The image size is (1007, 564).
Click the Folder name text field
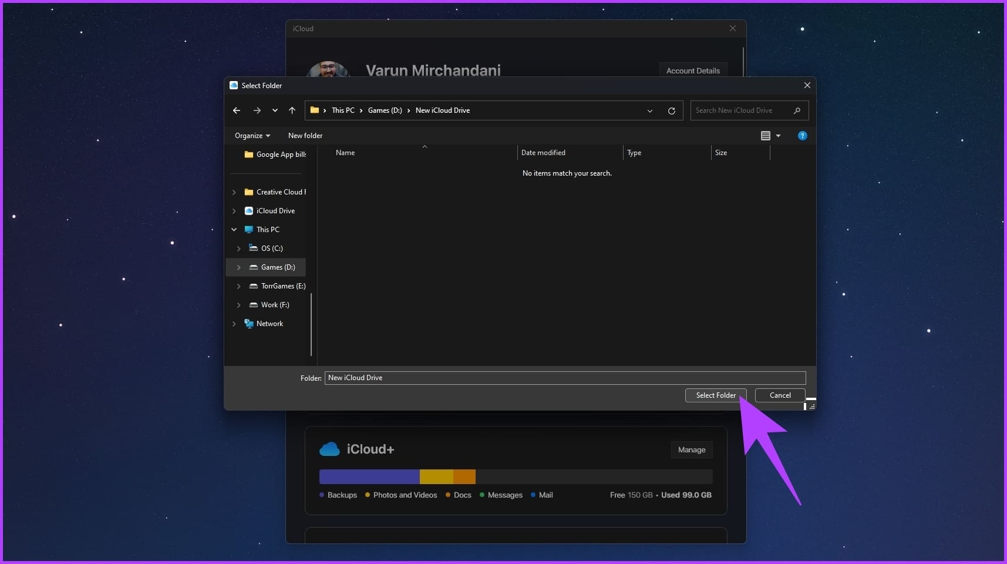565,378
